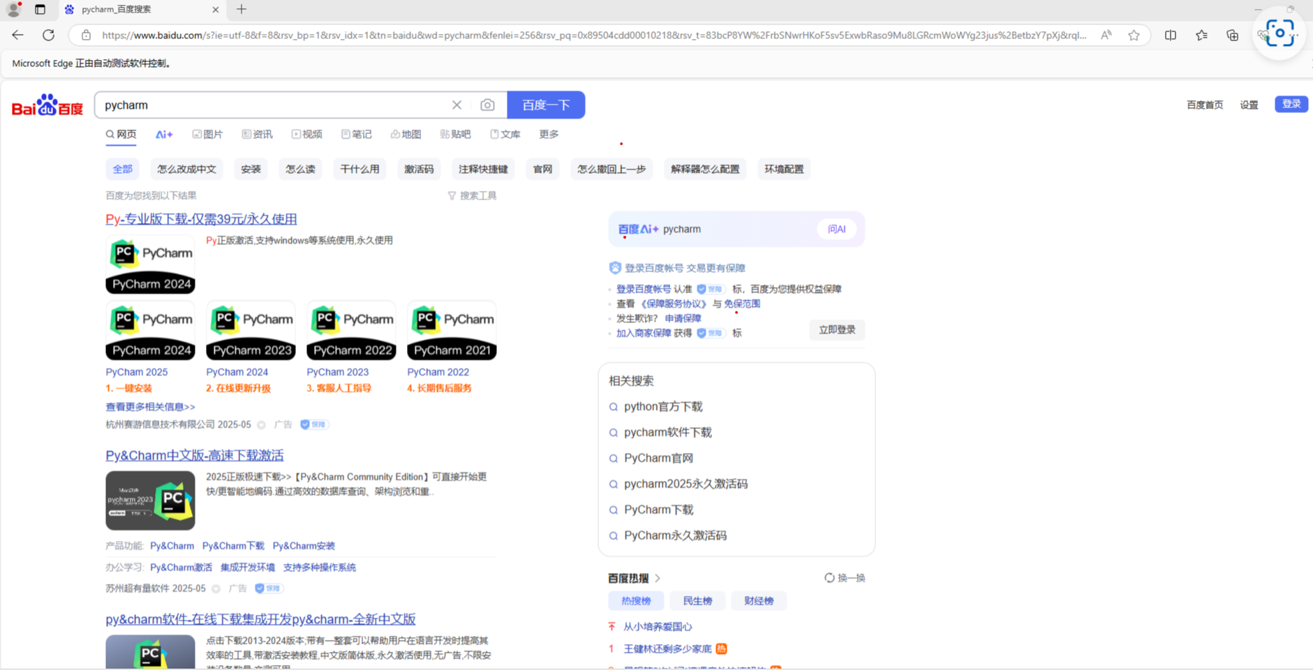Search related term python官方下载

click(x=663, y=406)
